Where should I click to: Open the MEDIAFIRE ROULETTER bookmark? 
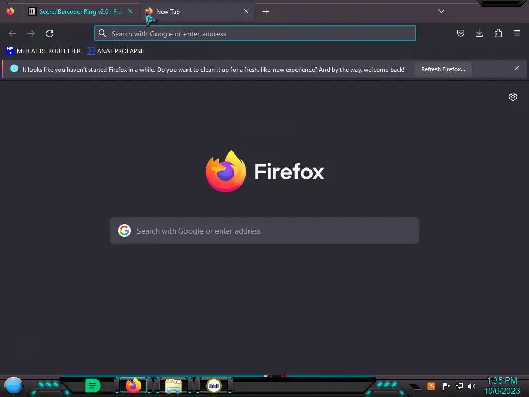click(43, 51)
